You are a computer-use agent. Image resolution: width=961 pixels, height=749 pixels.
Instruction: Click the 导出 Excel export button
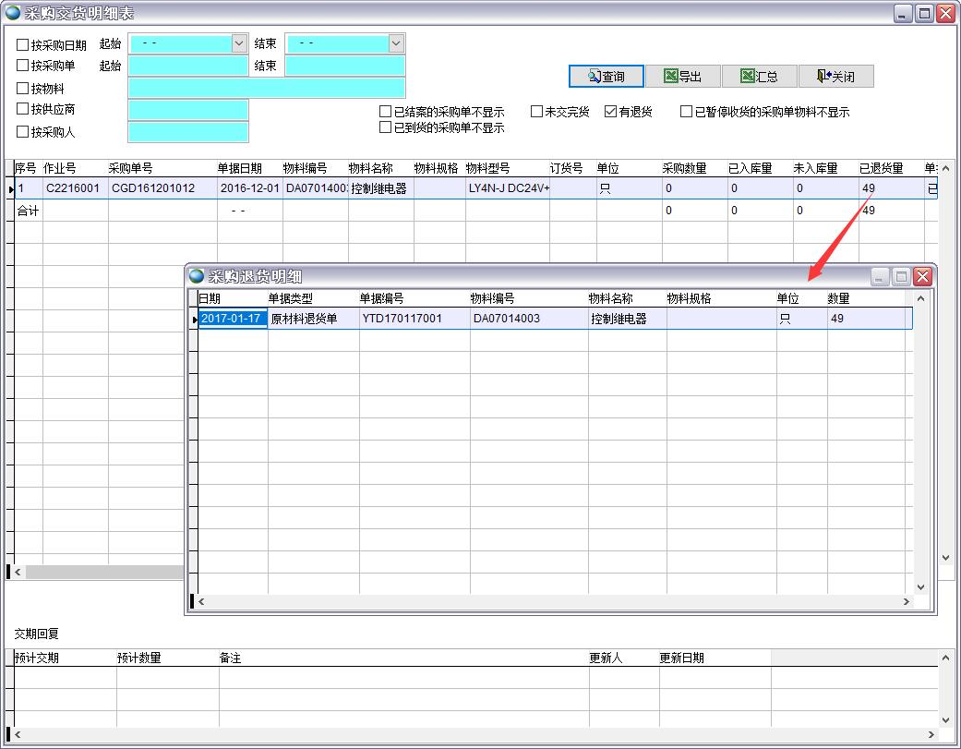pyautogui.click(x=682, y=77)
